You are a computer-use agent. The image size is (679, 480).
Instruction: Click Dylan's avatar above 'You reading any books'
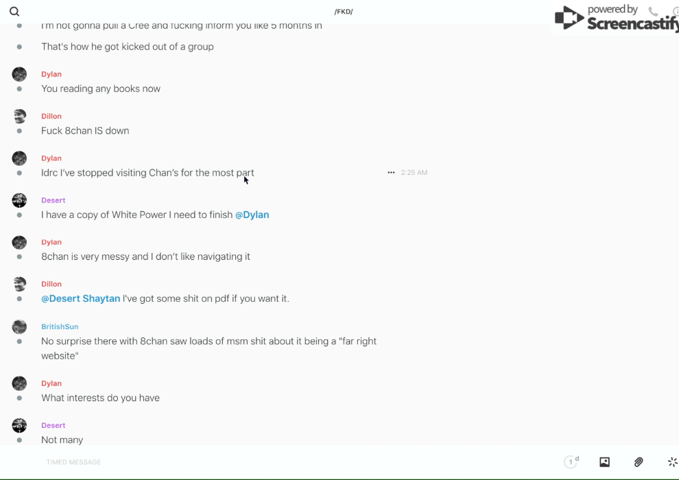[x=19, y=74]
